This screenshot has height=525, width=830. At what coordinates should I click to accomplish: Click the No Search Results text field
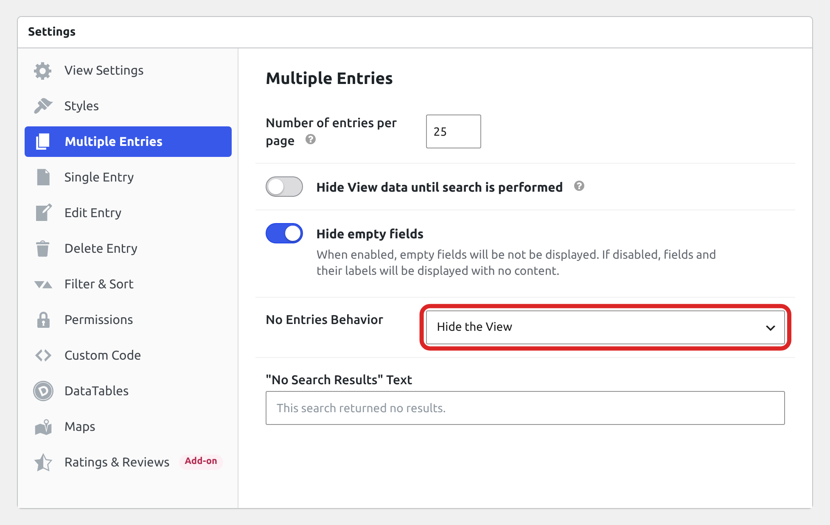click(525, 408)
